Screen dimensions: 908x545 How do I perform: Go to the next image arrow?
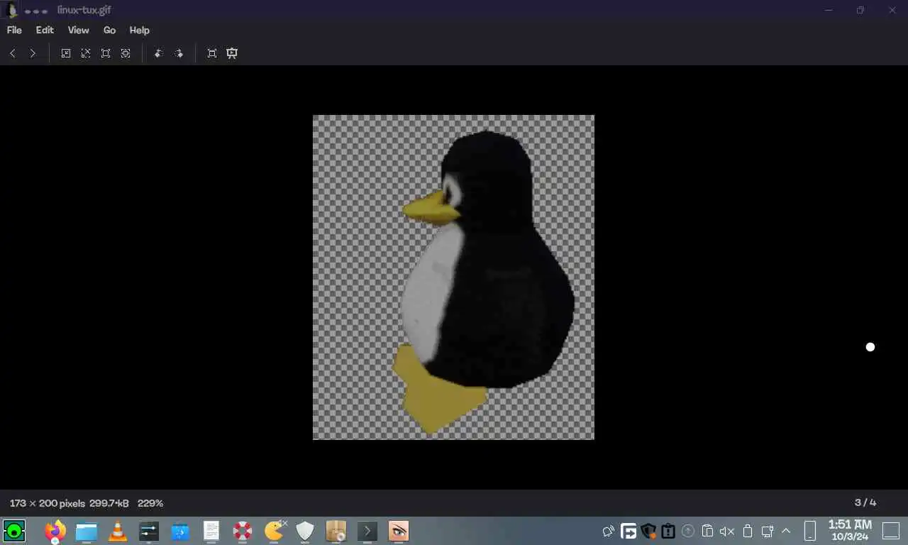(33, 53)
